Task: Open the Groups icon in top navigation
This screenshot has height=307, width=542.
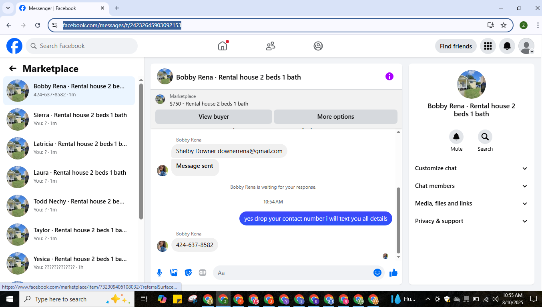Action: [318, 46]
